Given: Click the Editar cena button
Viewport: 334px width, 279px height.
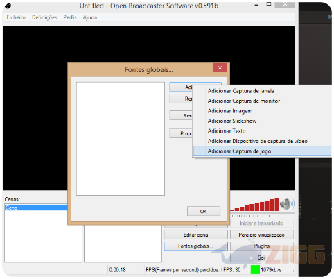Looking at the screenshot, I should pyautogui.click(x=195, y=235).
